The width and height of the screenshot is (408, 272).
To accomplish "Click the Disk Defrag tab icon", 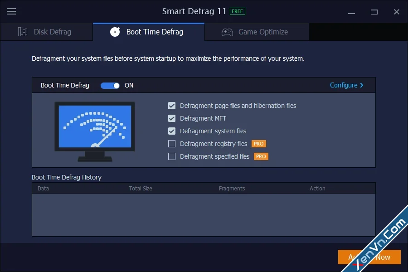I will 23,32.
